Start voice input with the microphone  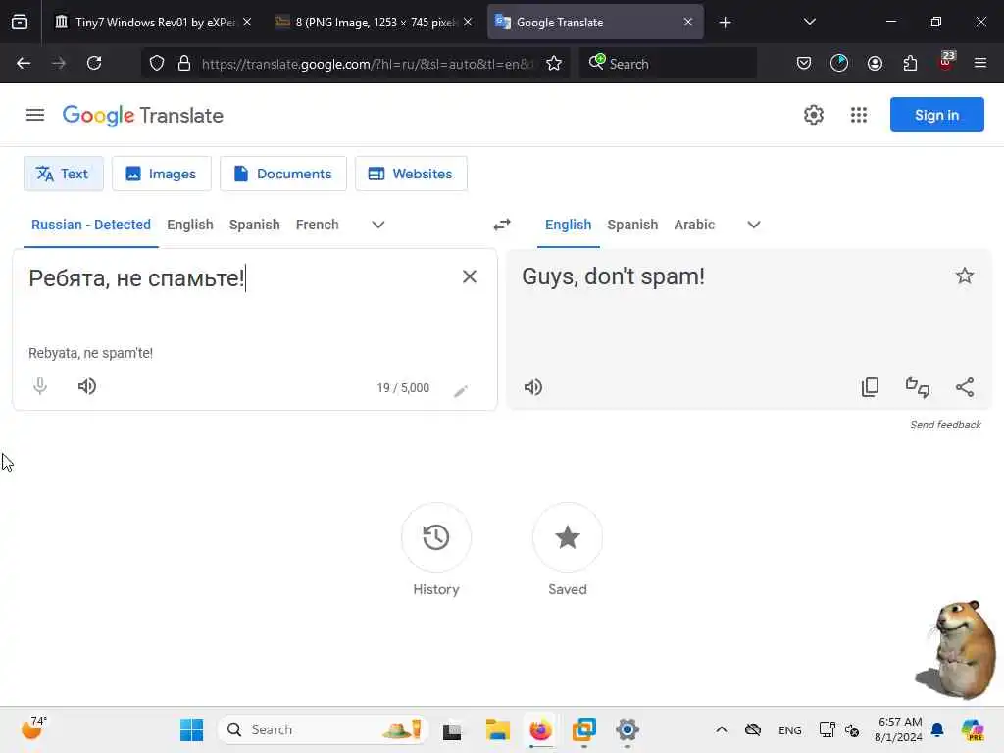click(x=39, y=386)
